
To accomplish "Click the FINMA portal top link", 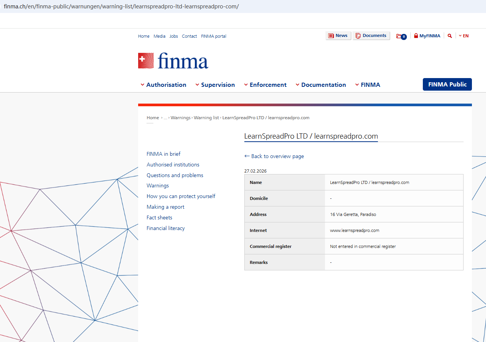I will point(214,36).
